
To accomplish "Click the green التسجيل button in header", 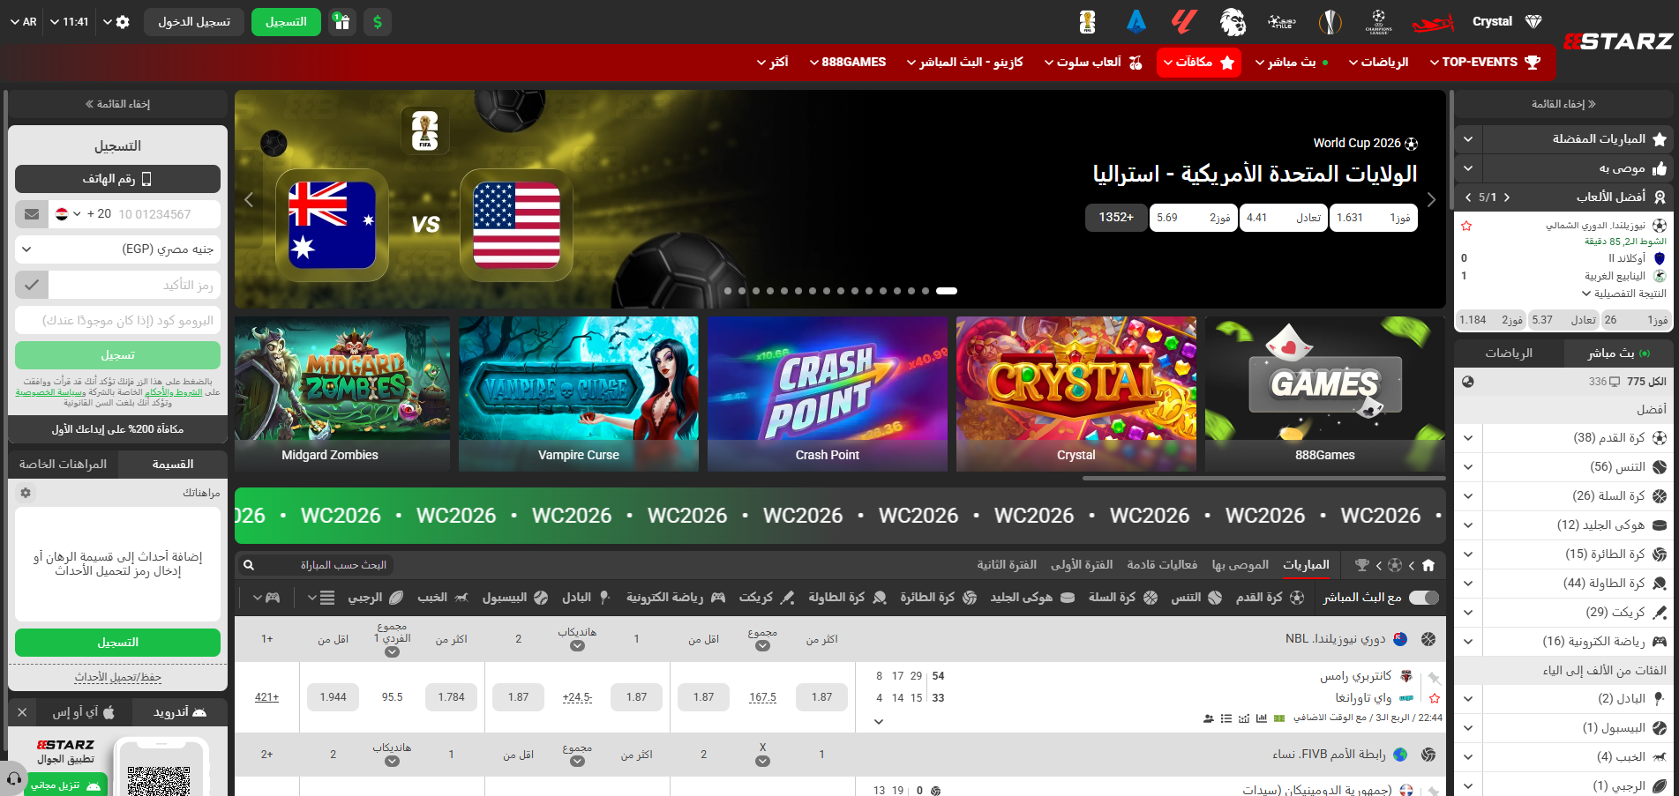I will coord(286,22).
